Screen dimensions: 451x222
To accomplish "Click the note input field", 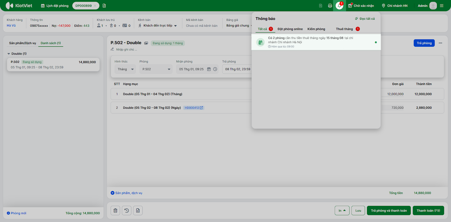I will pyautogui.click(x=127, y=50).
